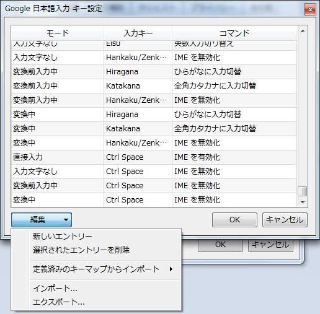320x314 pixels.
Task: Sort by the コマンド column header
Action: 234,33
